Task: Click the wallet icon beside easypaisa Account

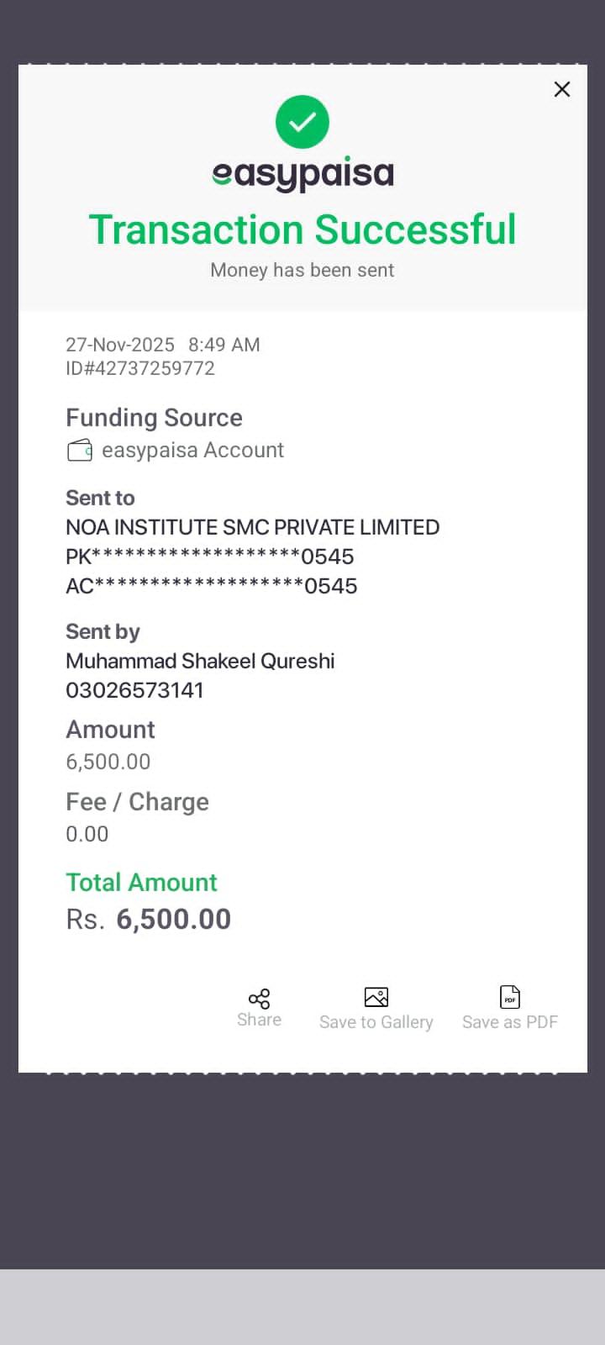Action: [x=80, y=451]
